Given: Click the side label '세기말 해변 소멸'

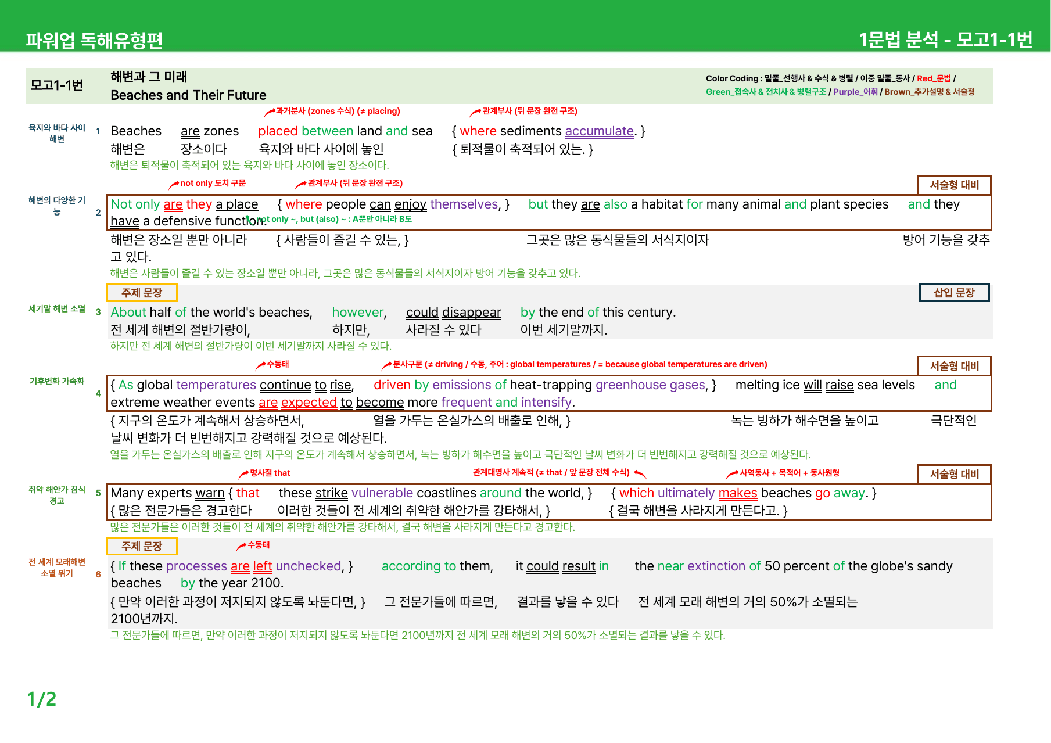Looking at the screenshot, I should click(57, 308).
